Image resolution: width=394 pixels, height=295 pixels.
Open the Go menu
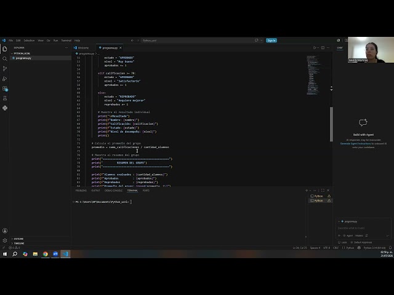click(x=48, y=41)
